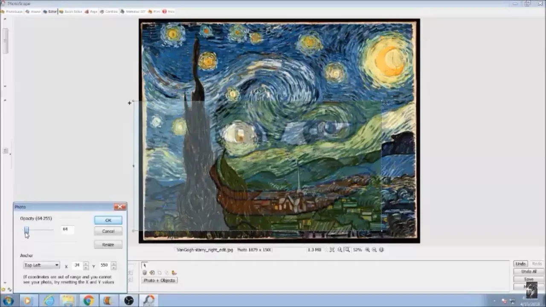Click the round icon after the zoom out icon
Viewport: 546px width, 307px height.
[x=381, y=250]
